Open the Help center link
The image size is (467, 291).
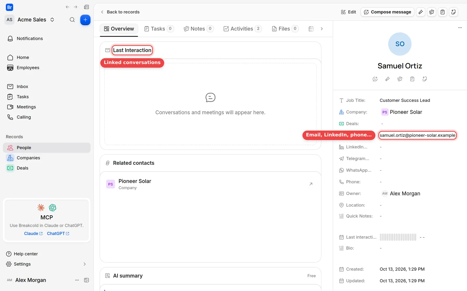pyautogui.click(x=22, y=254)
